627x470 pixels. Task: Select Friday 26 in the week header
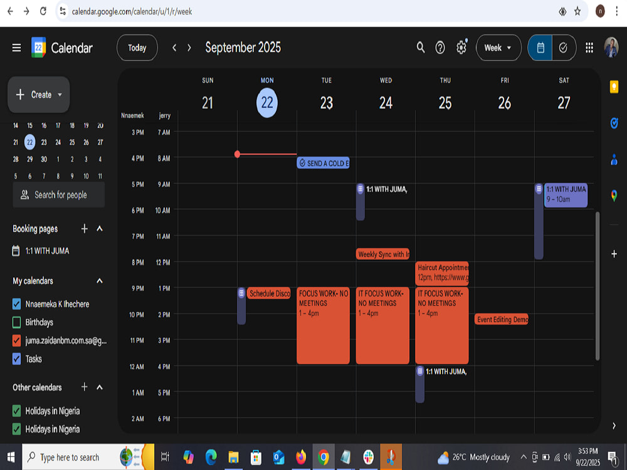505,103
